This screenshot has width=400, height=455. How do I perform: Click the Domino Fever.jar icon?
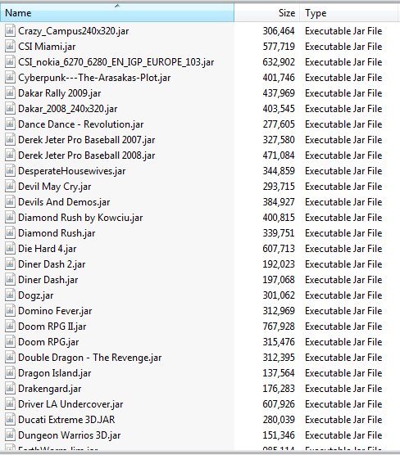(10, 311)
